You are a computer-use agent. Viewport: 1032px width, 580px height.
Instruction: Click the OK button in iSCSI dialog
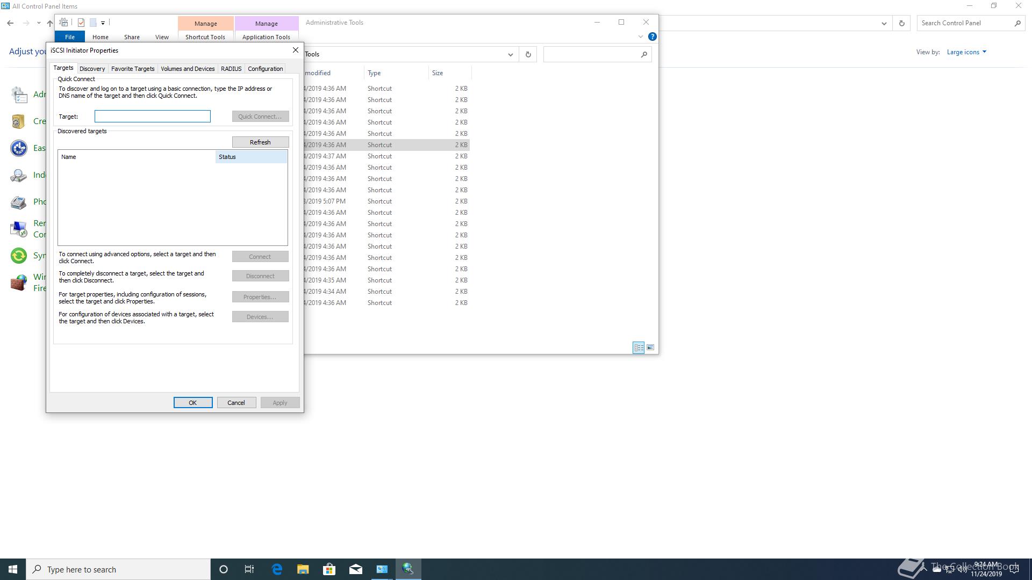[193, 403]
